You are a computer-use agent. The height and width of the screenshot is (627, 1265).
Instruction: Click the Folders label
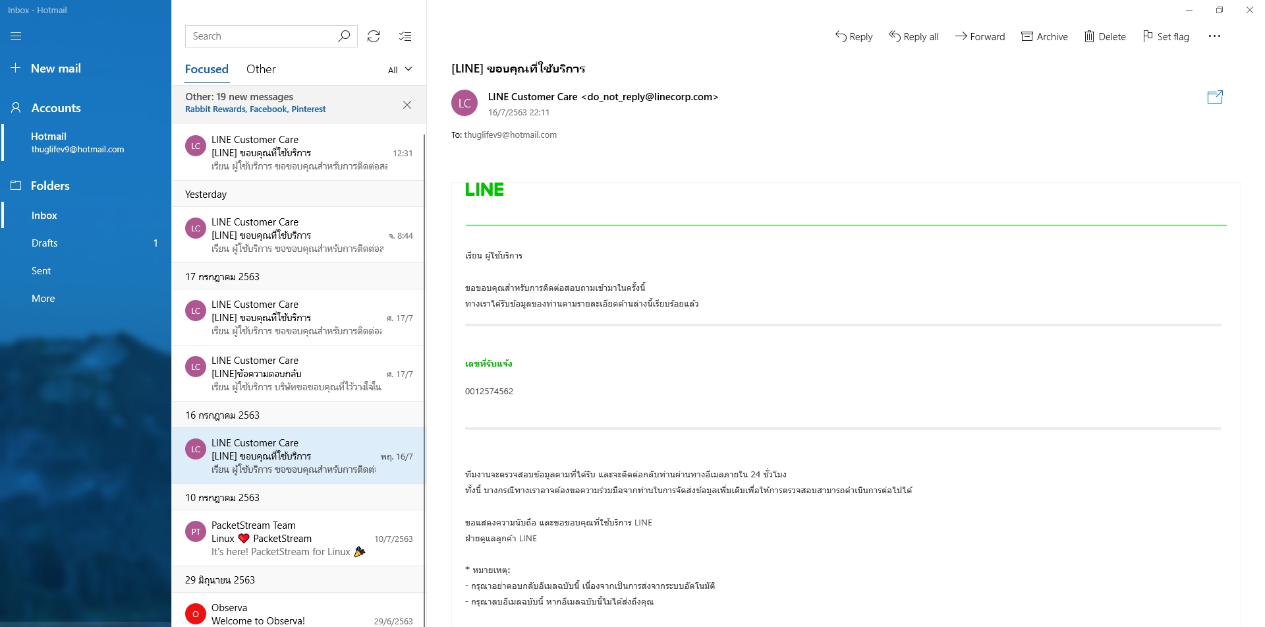[50, 186]
